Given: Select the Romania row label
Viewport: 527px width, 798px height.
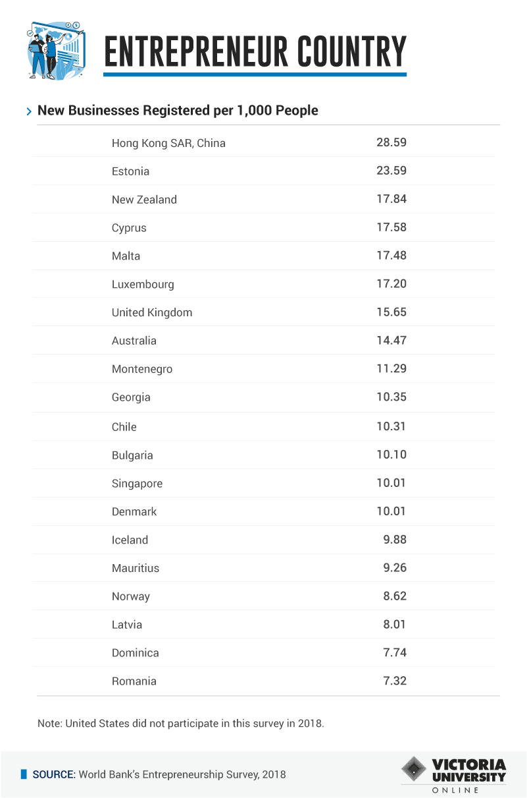Looking at the screenshot, I should 134,681.
